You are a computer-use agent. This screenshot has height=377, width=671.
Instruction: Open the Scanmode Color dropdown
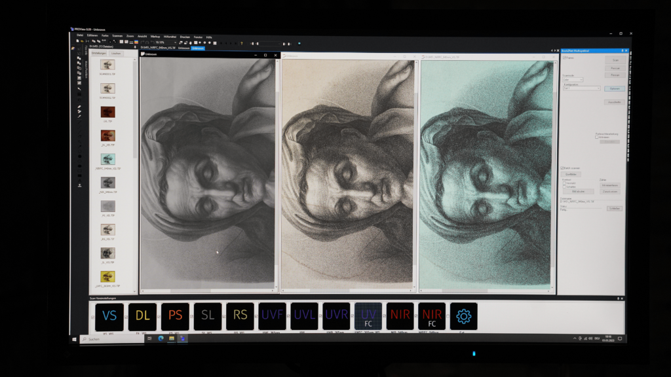[x=573, y=79]
